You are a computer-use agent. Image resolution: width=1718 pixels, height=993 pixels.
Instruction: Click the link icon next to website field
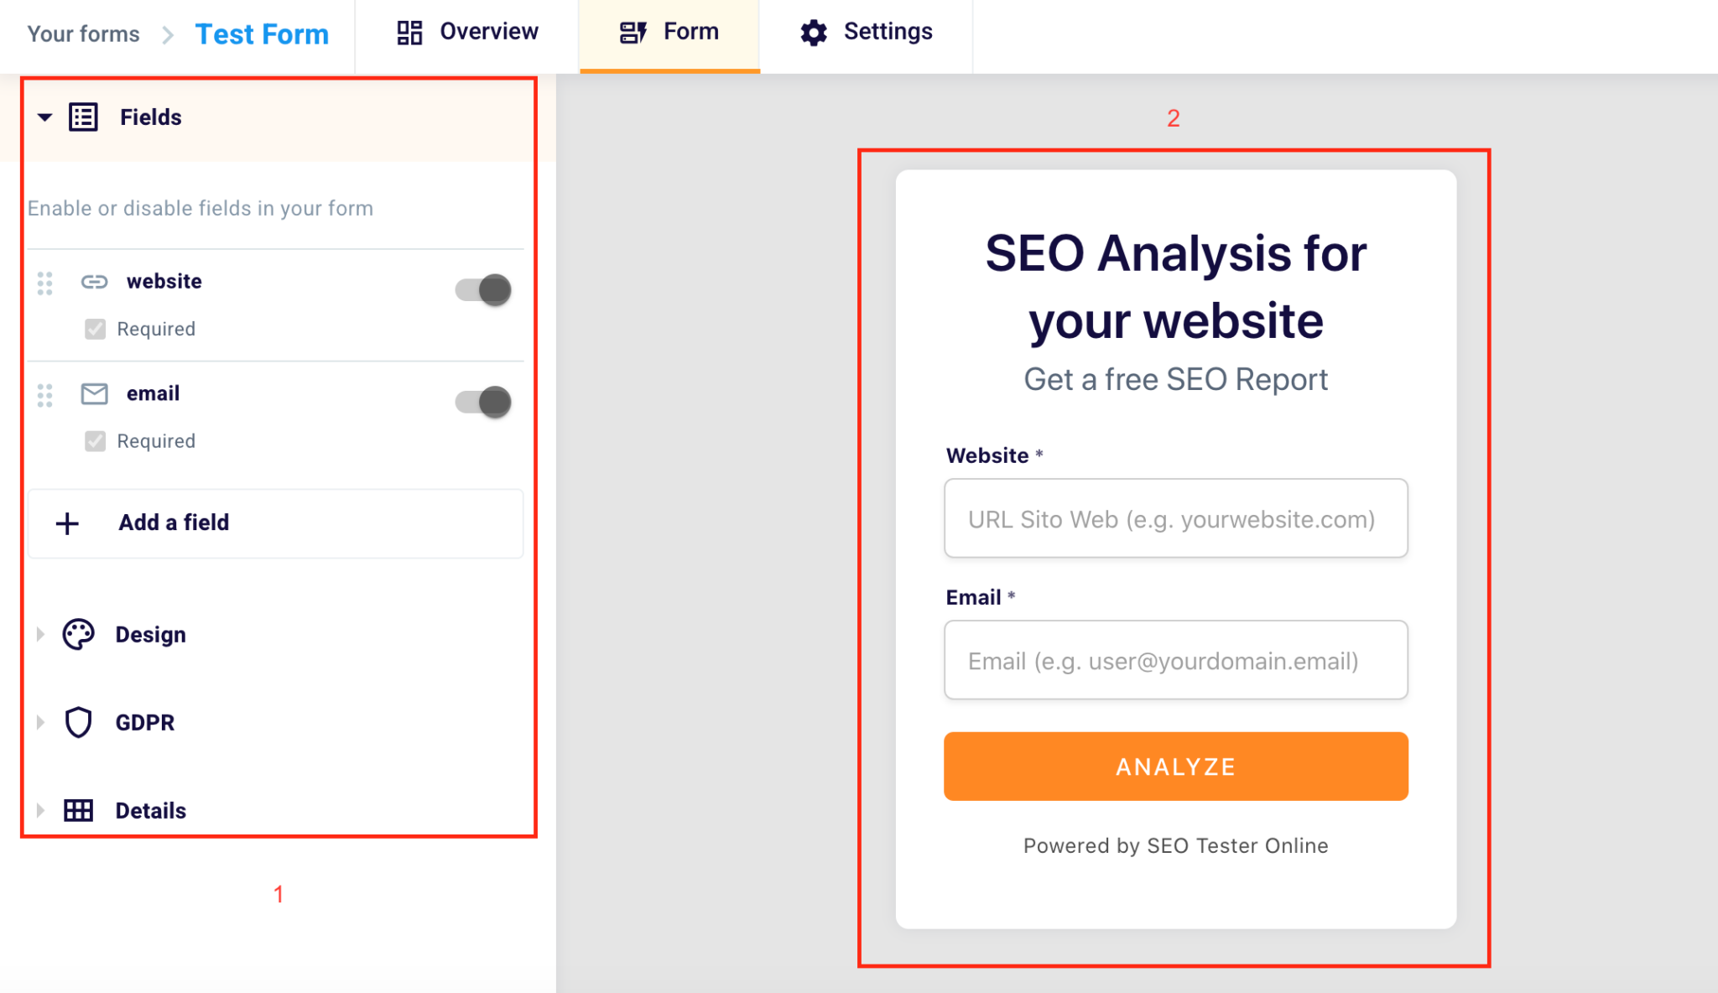(x=95, y=282)
